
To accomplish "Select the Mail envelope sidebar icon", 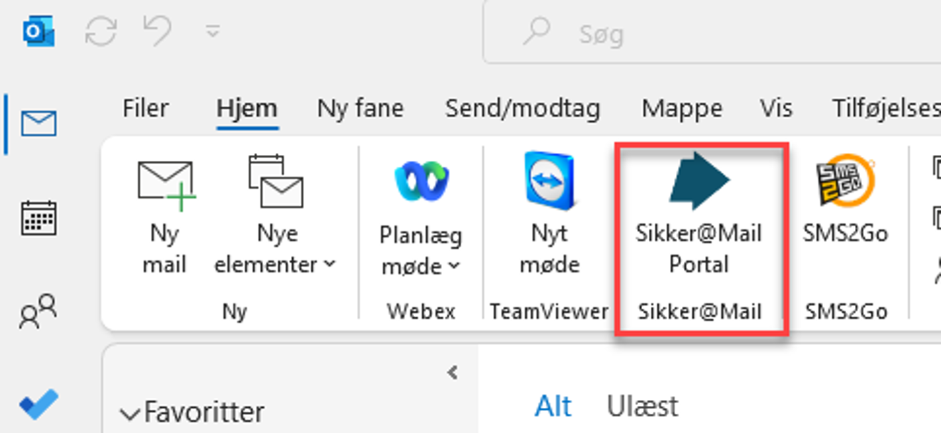I will click(x=38, y=124).
